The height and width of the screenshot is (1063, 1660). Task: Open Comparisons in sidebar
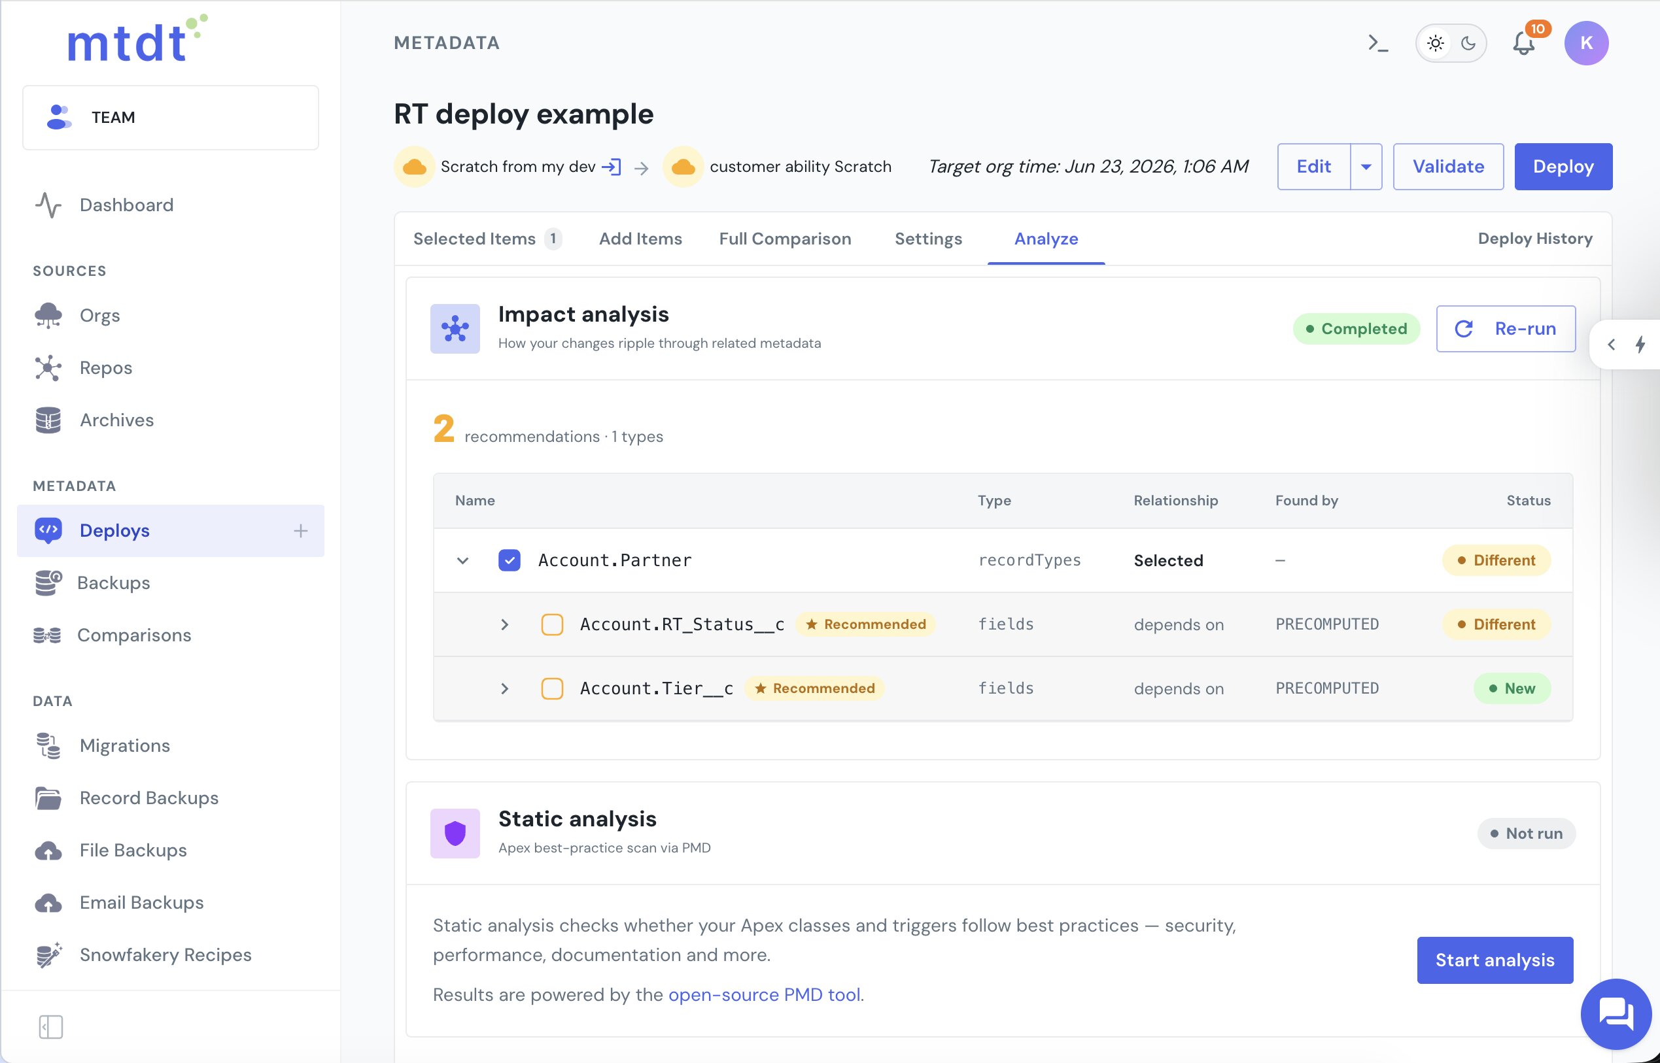pos(134,635)
